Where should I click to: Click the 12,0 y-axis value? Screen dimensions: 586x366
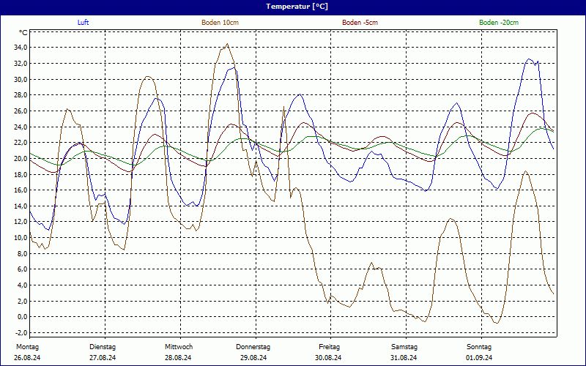(x=21, y=222)
